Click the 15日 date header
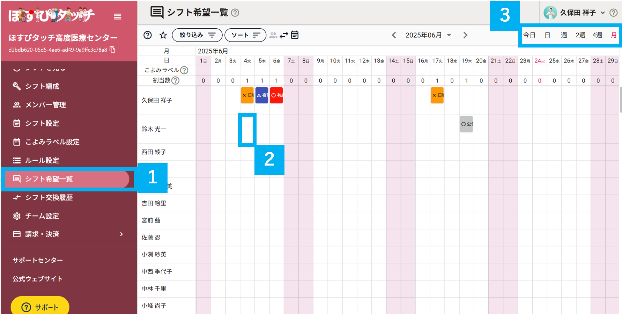 coord(408,61)
